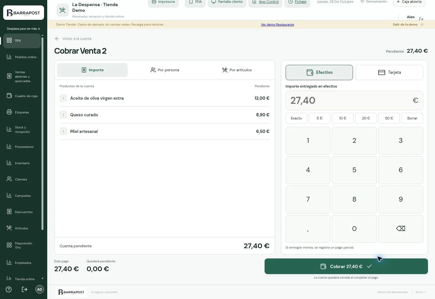Open Inventario section
435x299 pixels.
[22, 163]
